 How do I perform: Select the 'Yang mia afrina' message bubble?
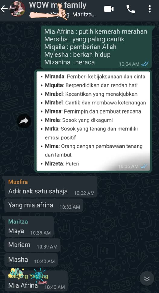coord(44,206)
